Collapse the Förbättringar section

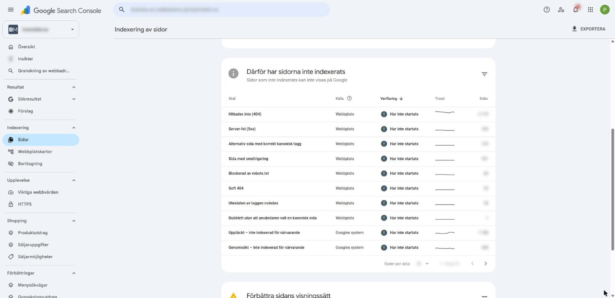coord(74,273)
